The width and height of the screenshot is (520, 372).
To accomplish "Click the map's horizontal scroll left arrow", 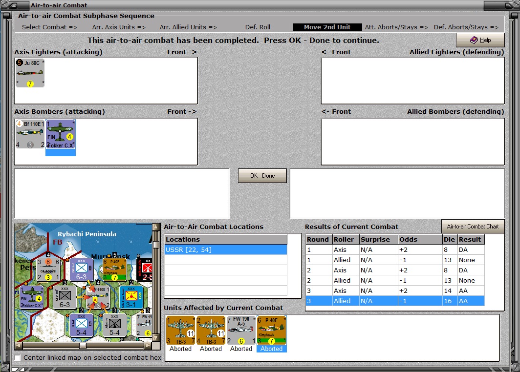I will pos(19,346).
